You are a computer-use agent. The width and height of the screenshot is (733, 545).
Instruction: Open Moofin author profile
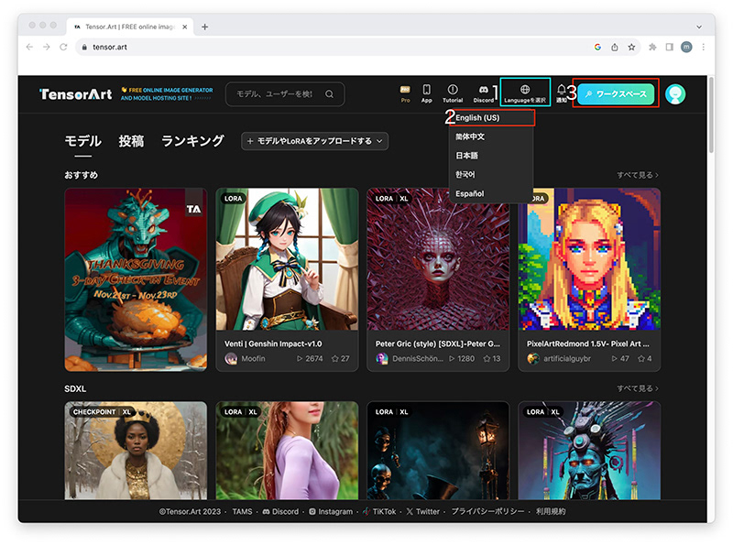(245, 358)
